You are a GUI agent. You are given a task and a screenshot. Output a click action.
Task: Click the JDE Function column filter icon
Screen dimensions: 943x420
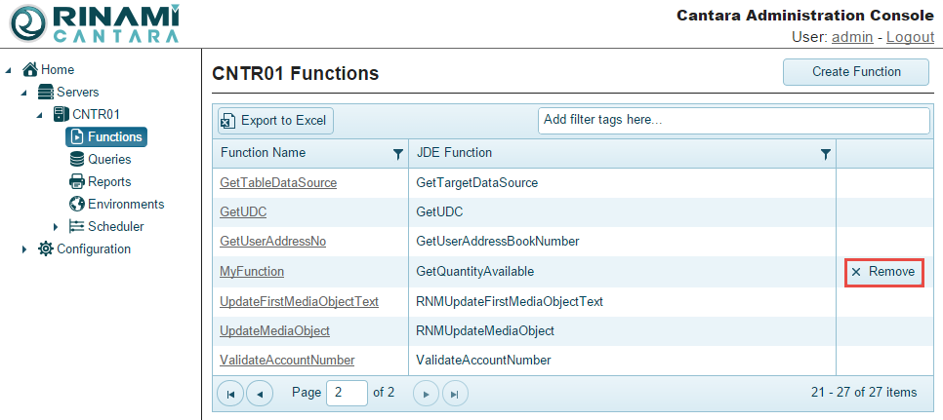(826, 153)
